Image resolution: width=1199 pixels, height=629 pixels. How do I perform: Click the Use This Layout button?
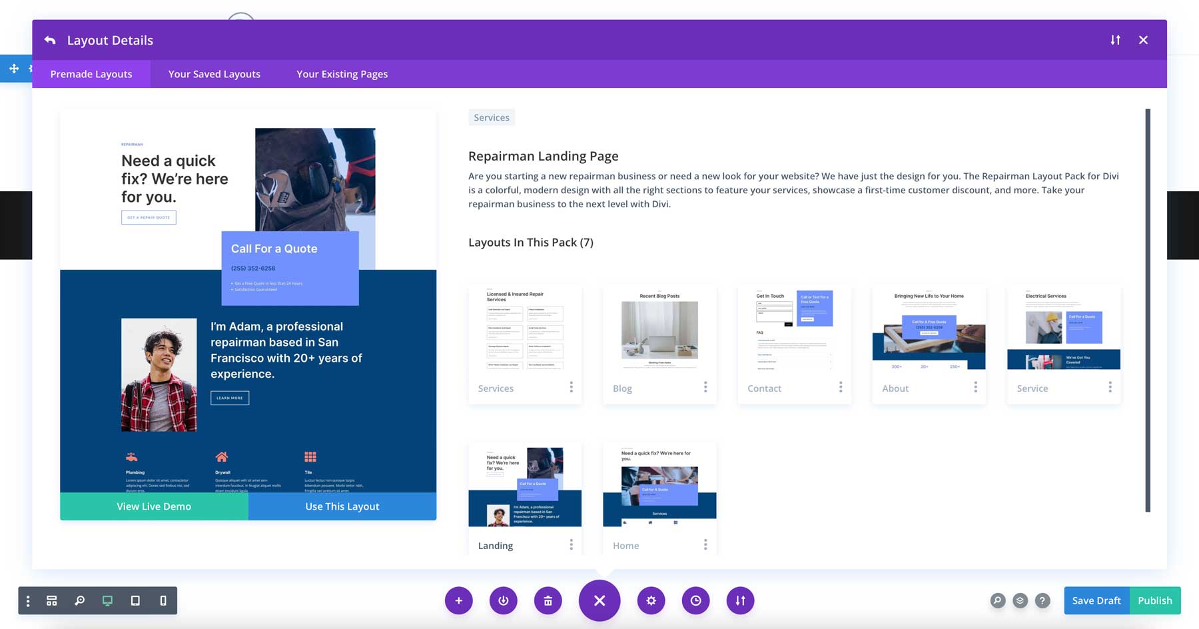tap(342, 506)
